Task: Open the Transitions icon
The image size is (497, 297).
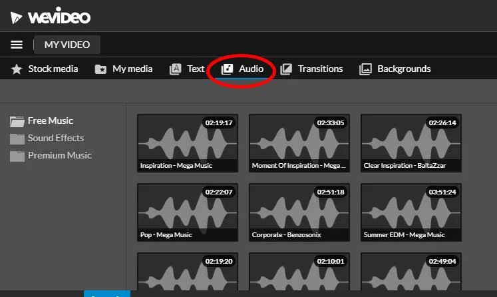Action: [286, 69]
